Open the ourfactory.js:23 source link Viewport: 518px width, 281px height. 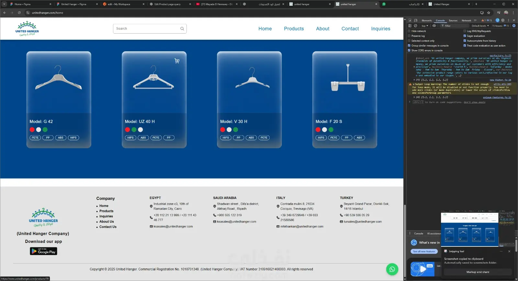500,56
